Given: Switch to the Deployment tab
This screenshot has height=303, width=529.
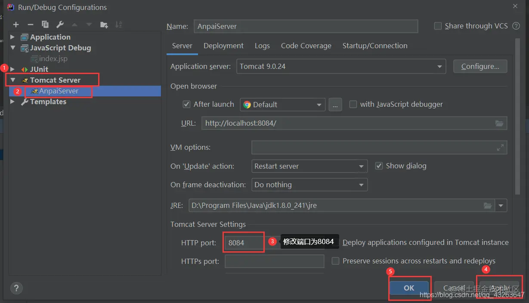Looking at the screenshot, I should [223, 46].
